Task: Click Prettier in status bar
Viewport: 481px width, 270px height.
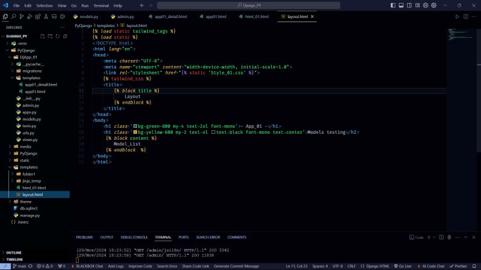Action: point(458,266)
